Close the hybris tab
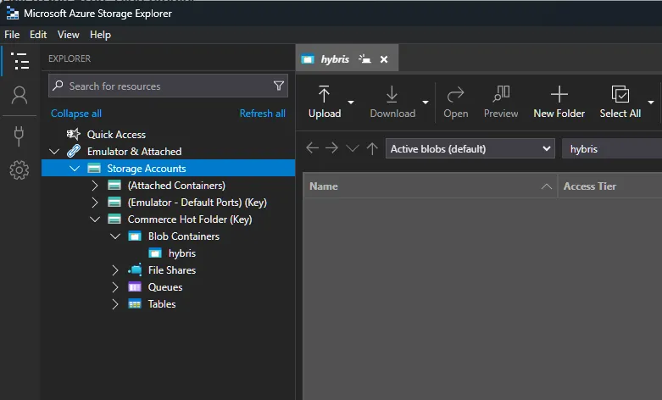 [x=384, y=59]
